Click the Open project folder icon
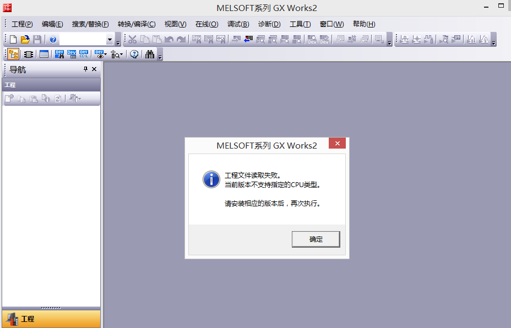This screenshot has height=328, width=511. tap(25, 39)
